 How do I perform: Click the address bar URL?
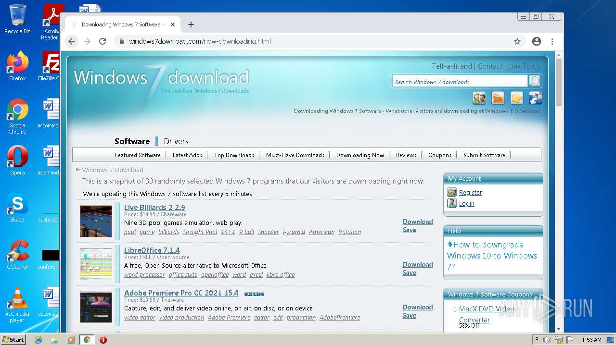pos(200,41)
